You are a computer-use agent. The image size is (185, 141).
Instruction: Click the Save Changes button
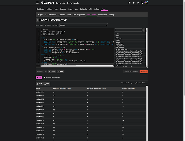(42, 71)
